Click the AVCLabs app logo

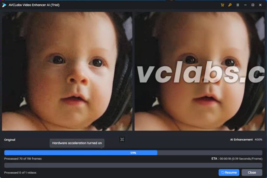coord(4,5)
